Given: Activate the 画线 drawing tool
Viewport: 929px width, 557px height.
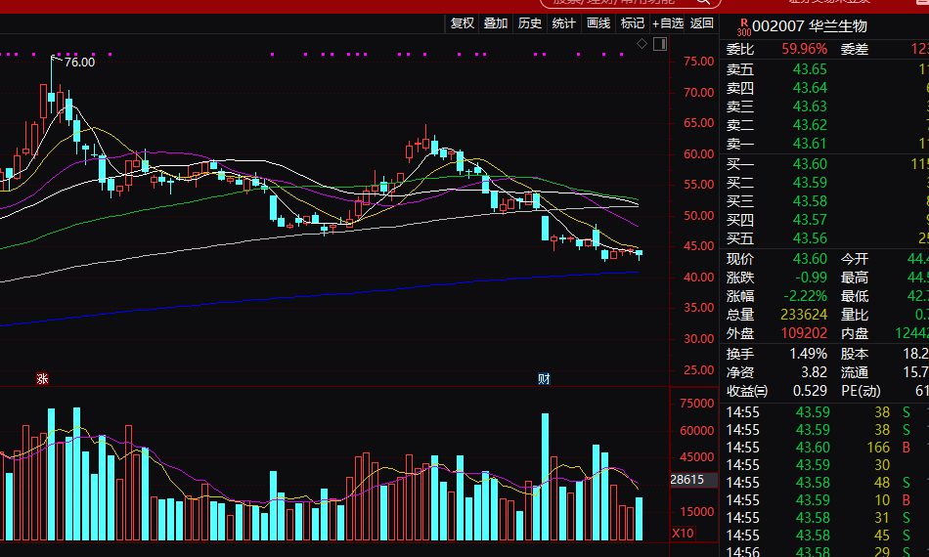Looking at the screenshot, I should click(598, 23).
